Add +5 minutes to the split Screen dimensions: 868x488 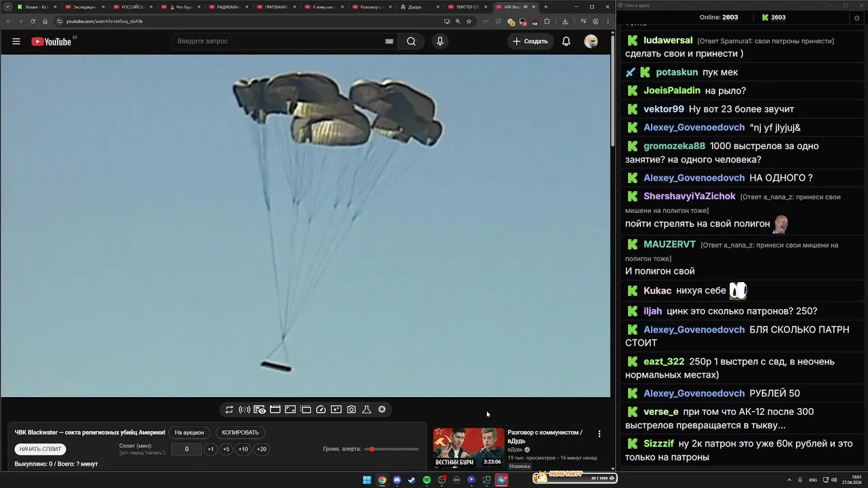pyautogui.click(x=226, y=449)
